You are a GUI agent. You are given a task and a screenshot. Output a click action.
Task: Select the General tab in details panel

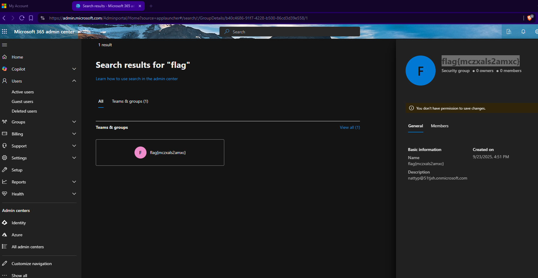click(x=416, y=126)
